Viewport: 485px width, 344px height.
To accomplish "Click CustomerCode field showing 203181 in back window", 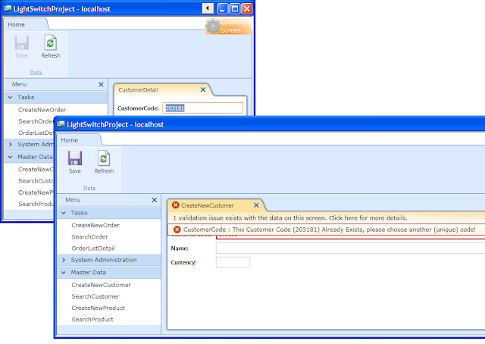I will click(202, 108).
